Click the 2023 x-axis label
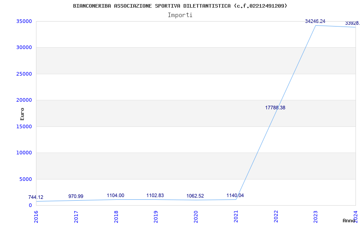360x225 pixels. [315, 216]
